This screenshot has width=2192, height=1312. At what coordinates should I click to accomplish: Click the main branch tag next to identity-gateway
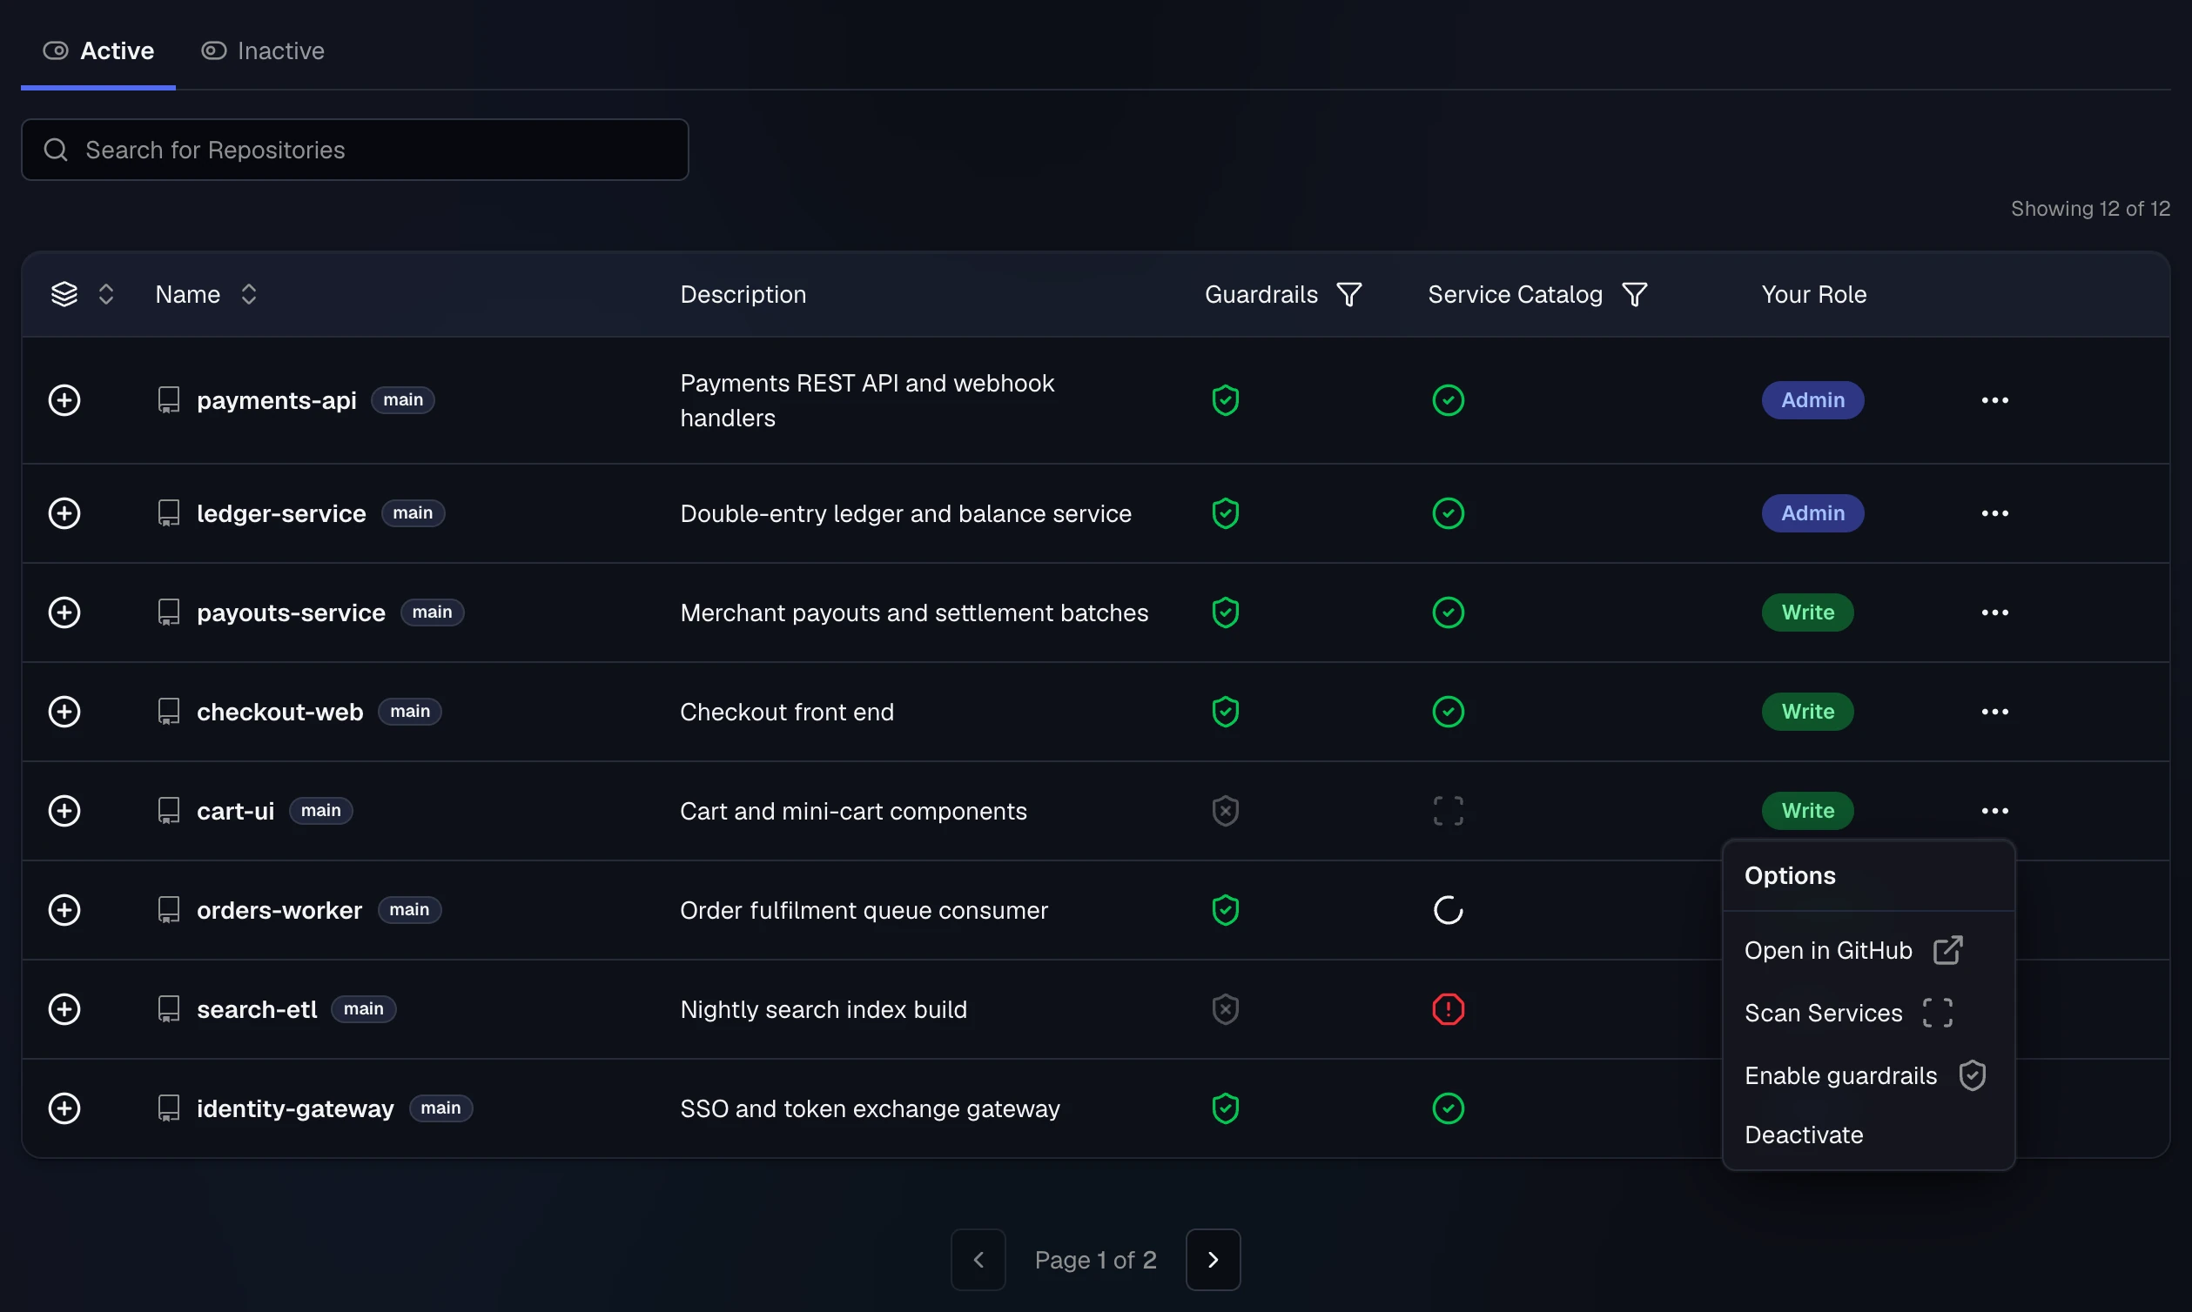[x=440, y=1108]
